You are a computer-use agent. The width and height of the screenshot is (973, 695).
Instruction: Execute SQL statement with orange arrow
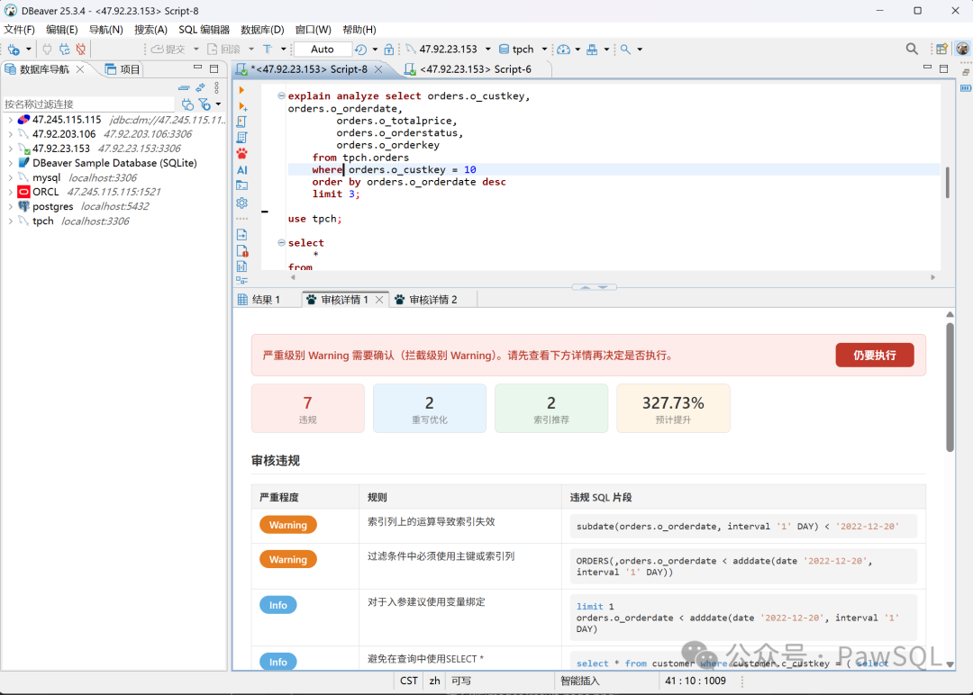point(241,91)
